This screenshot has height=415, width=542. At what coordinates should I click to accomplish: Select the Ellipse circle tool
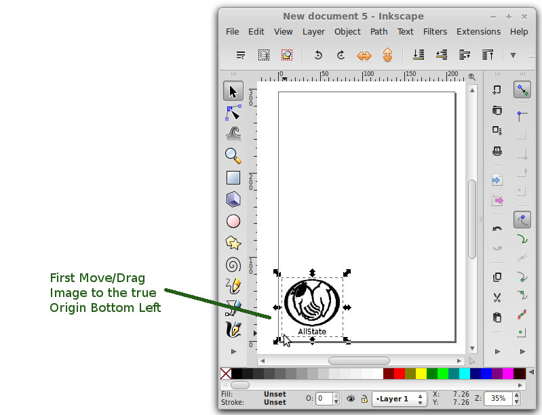coord(233,221)
